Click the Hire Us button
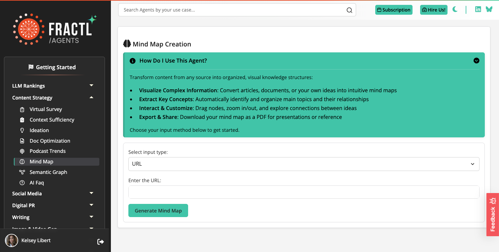Screen dimensions: 499x252 click(x=433, y=10)
